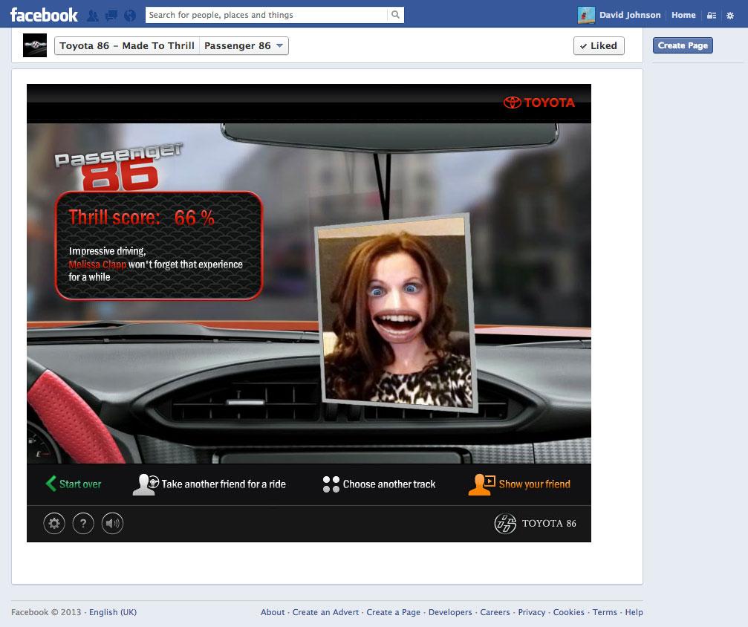This screenshot has width=748, height=627.
Task: Open Privacy footer link
Action: click(531, 612)
